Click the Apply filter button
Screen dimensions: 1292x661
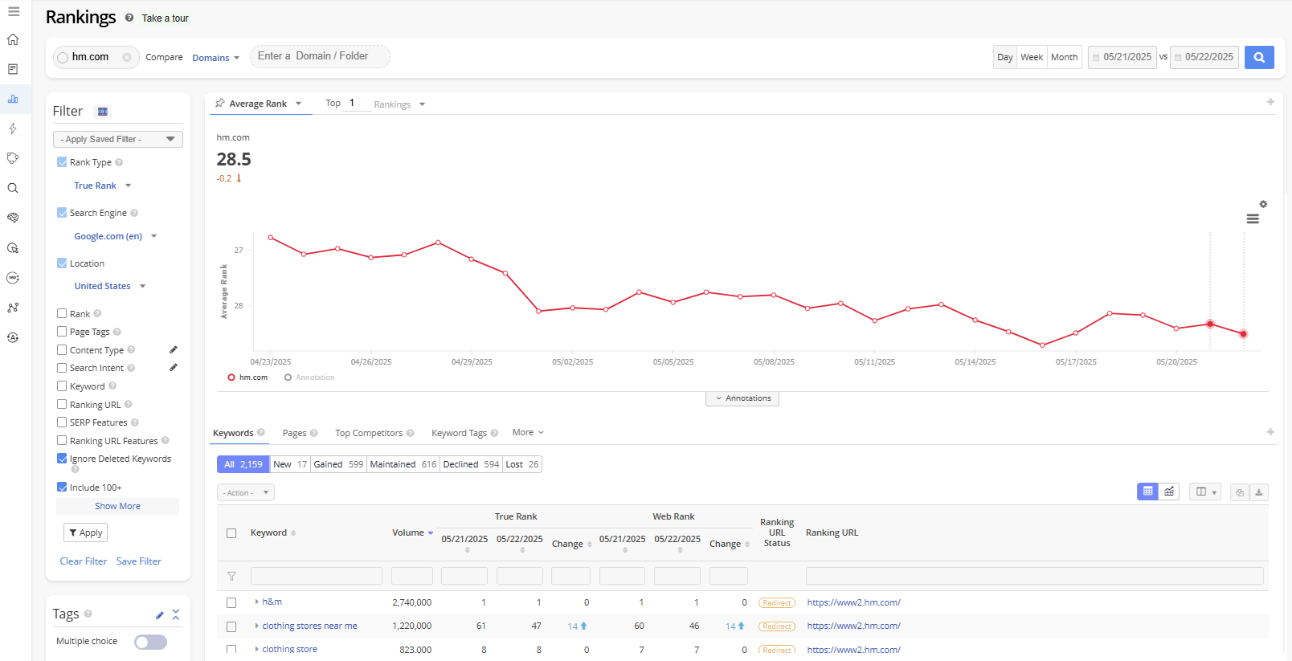pyautogui.click(x=85, y=532)
